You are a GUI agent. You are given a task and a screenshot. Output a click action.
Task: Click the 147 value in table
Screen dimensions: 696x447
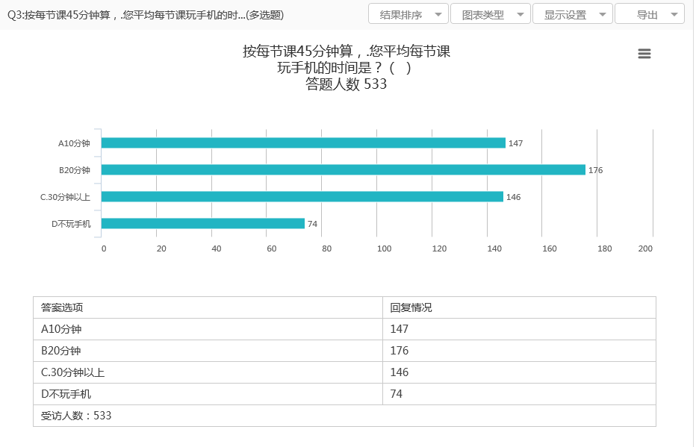tap(399, 329)
